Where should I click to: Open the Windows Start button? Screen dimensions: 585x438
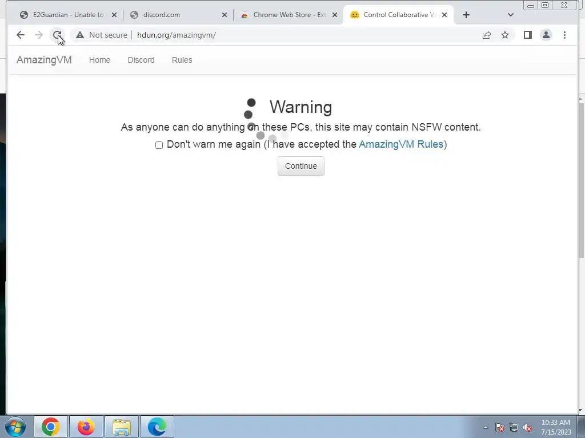(x=15, y=427)
